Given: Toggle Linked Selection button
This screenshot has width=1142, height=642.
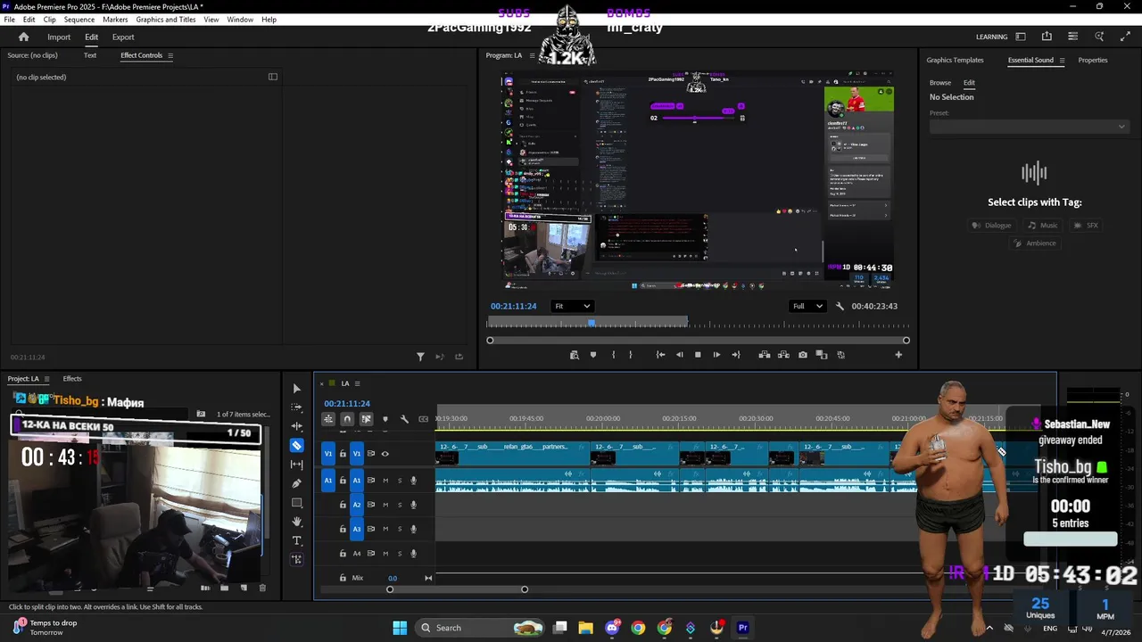Looking at the screenshot, I should coord(366,419).
